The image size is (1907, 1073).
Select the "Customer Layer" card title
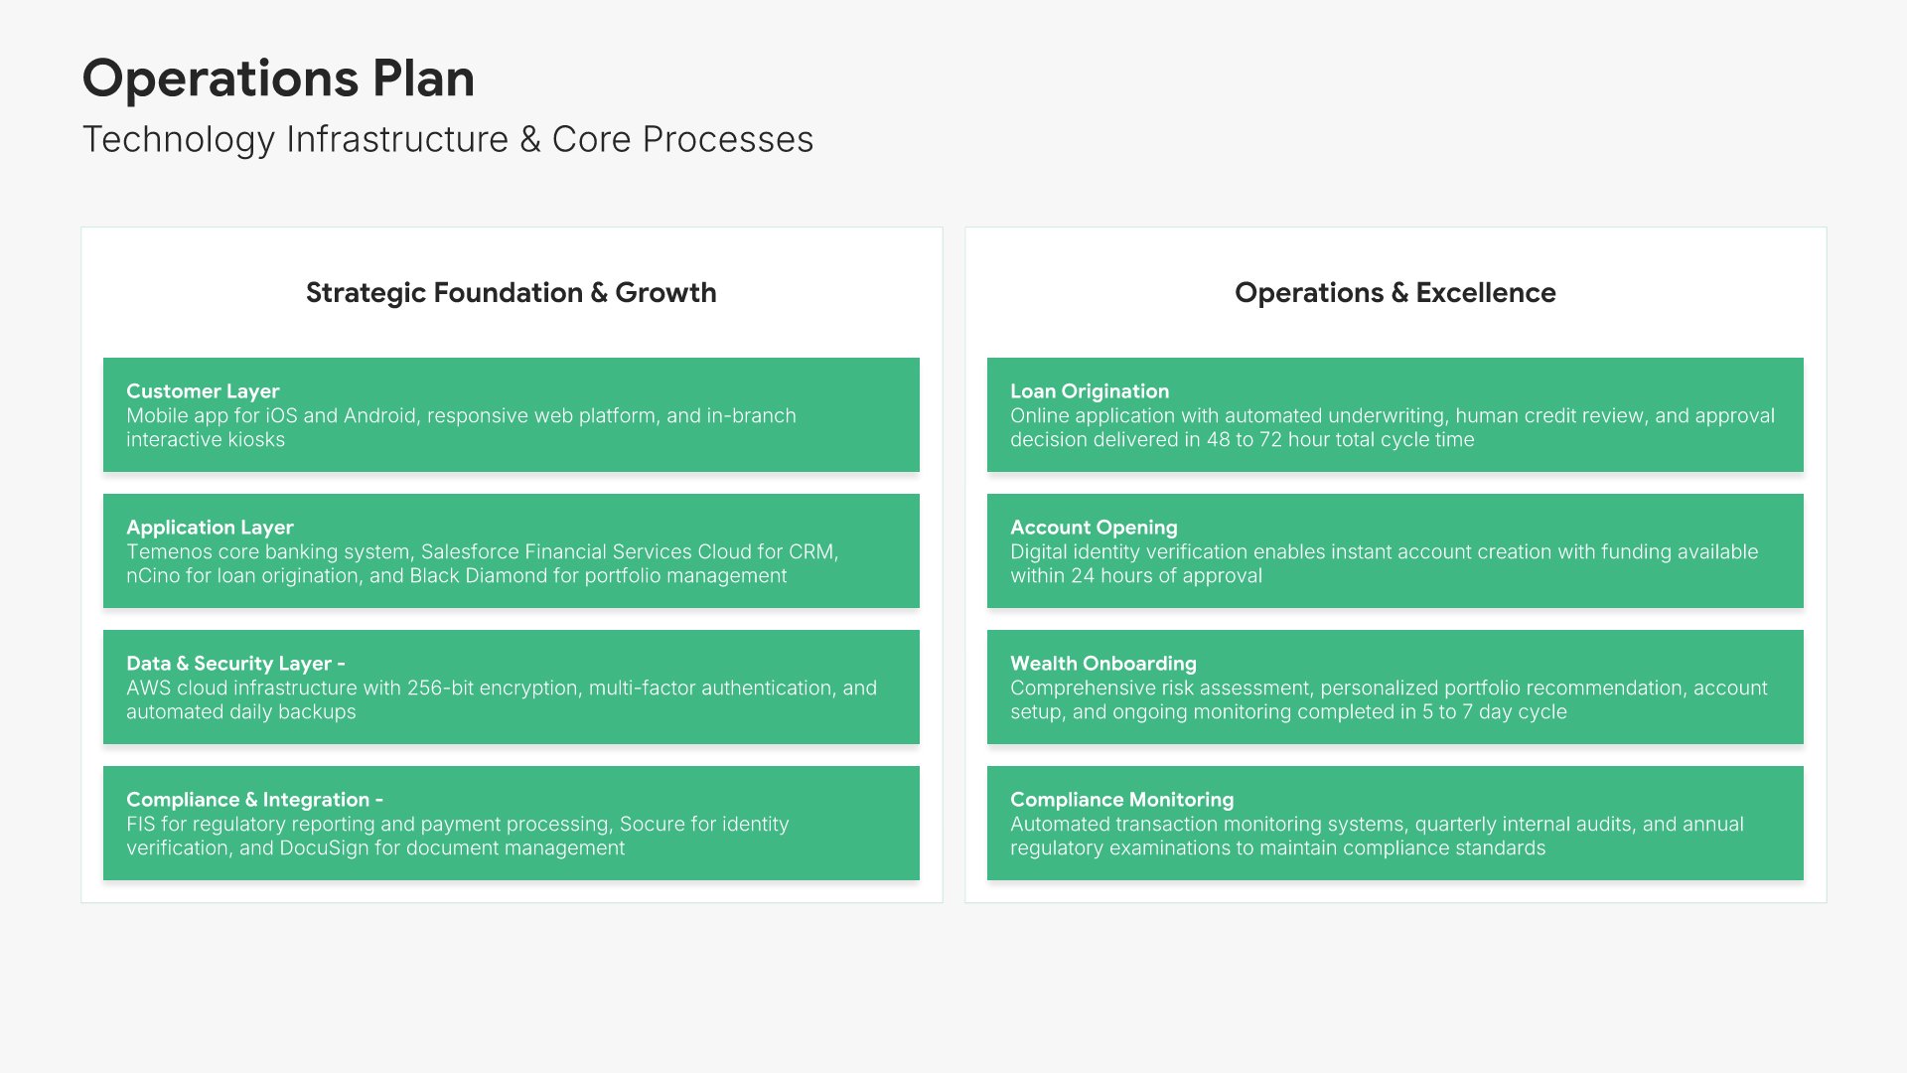(x=203, y=391)
